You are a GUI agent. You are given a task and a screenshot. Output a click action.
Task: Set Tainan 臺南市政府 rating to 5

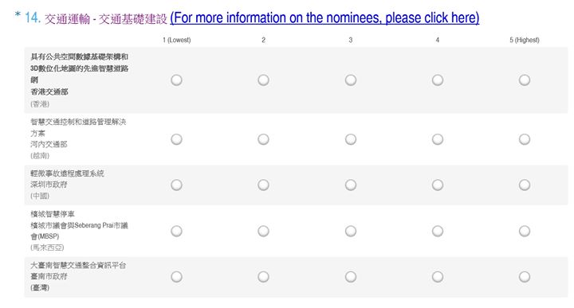(x=525, y=277)
